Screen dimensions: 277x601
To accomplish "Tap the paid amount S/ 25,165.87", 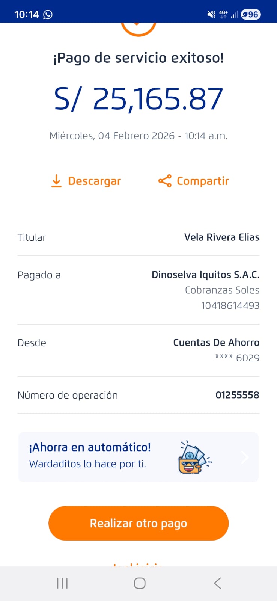I will 138,99.
